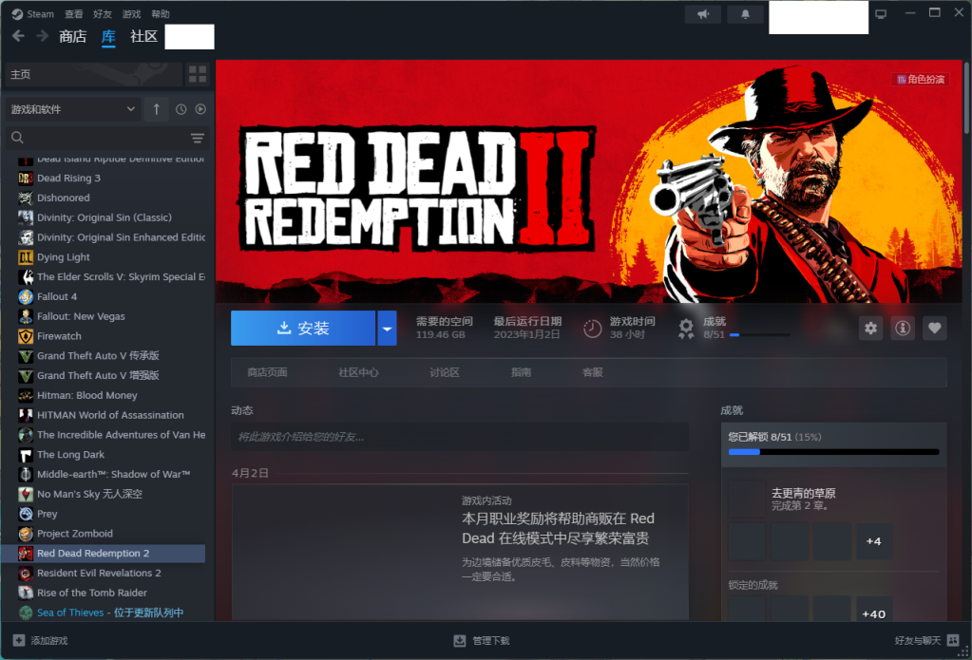
Task: Click the 添加游戏 plus icon
Action: pos(19,640)
